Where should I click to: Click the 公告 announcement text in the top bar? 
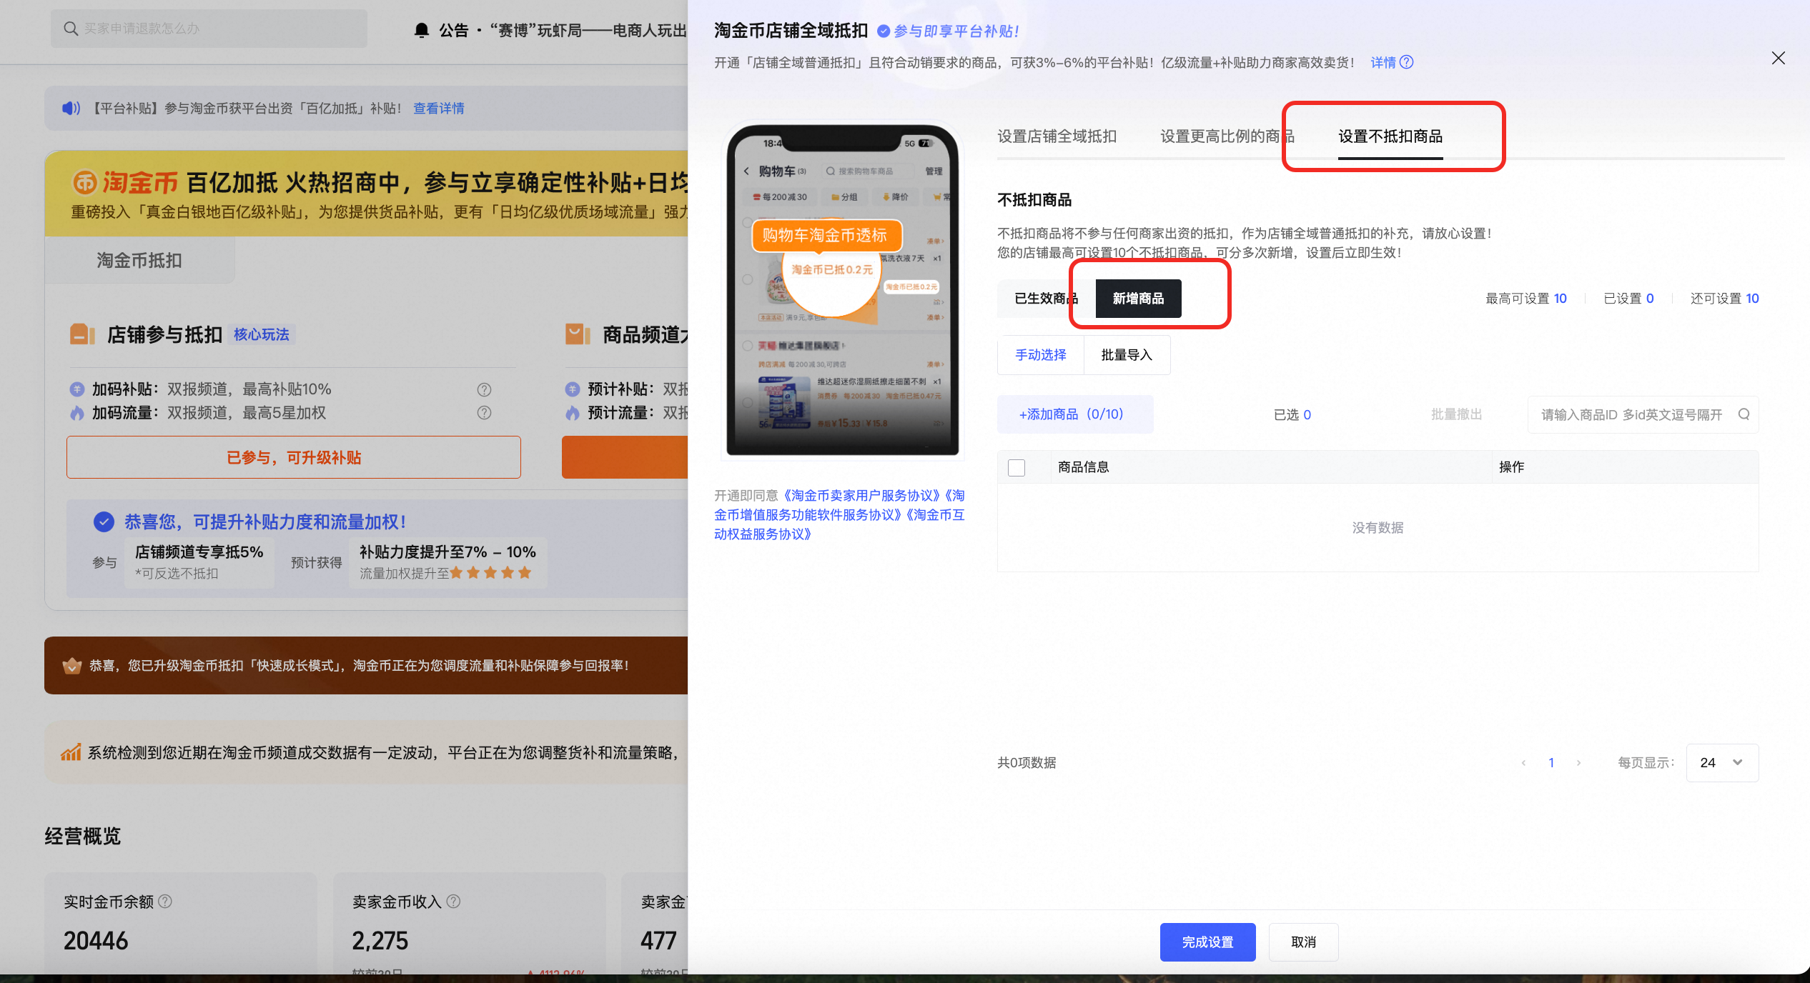click(562, 30)
